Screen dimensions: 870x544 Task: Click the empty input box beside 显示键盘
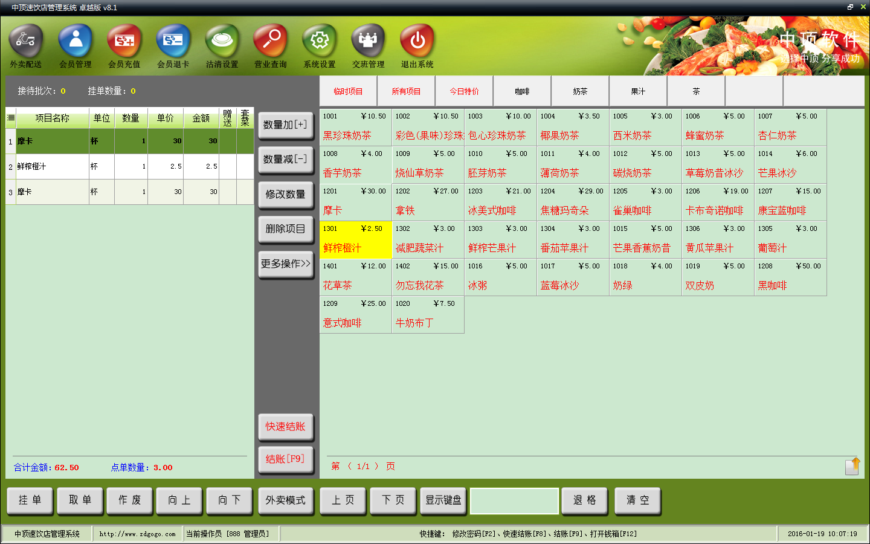click(514, 500)
